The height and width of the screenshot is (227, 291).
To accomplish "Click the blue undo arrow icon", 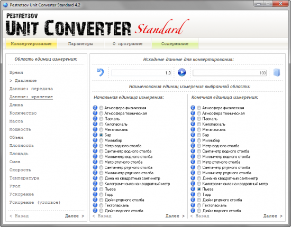I will tap(101, 72).
